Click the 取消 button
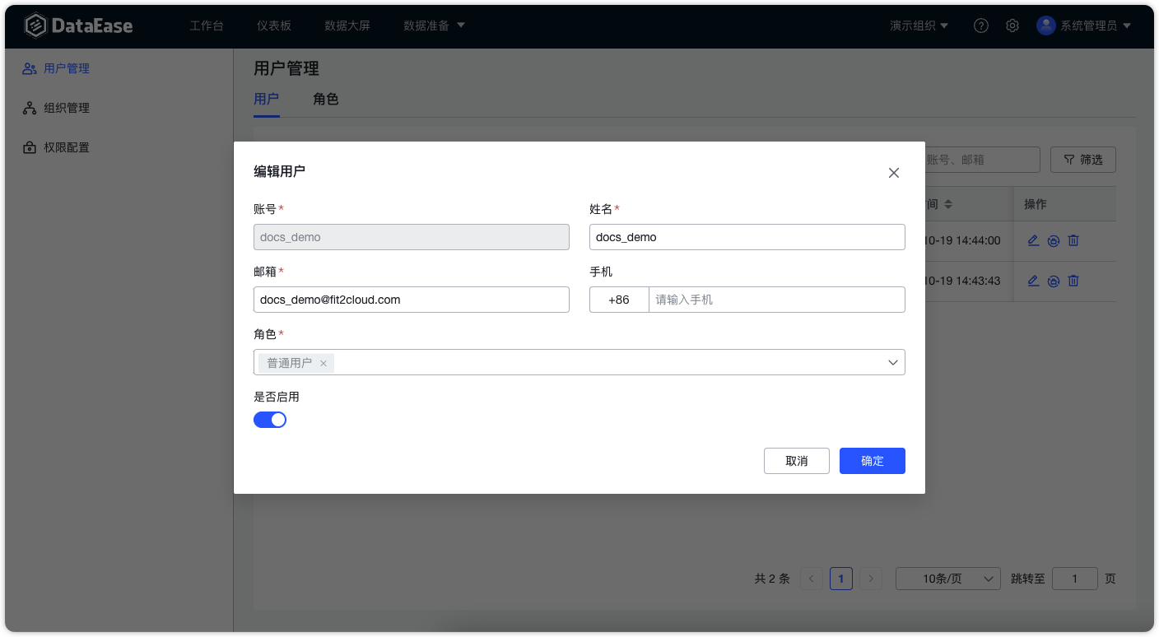The width and height of the screenshot is (1159, 637). pyautogui.click(x=797, y=461)
